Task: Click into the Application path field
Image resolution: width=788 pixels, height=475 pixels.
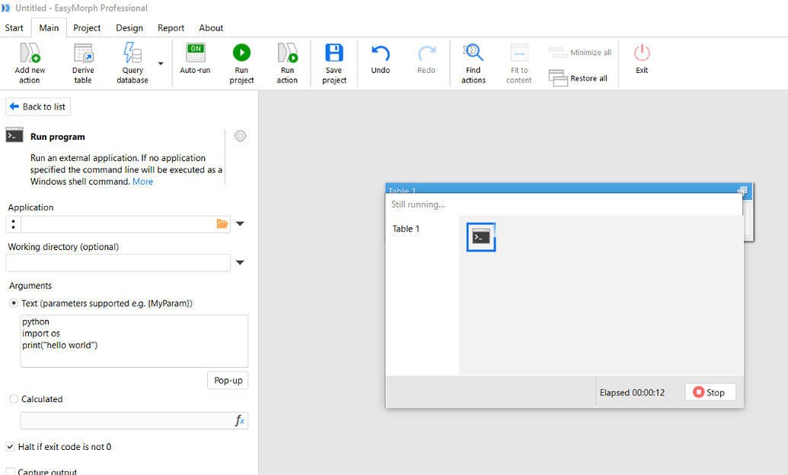Action: (118, 224)
